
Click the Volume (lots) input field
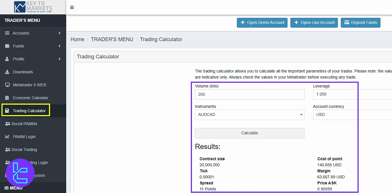click(x=250, y=94)
